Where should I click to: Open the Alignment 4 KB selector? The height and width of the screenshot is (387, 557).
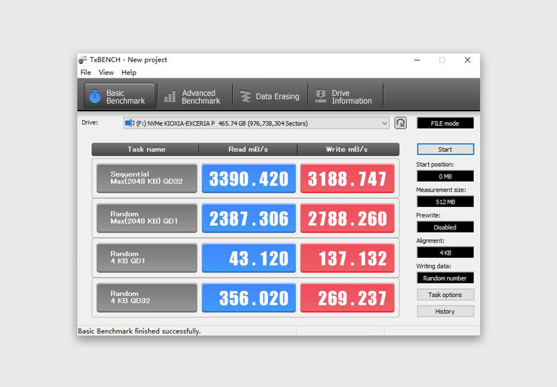445,253
